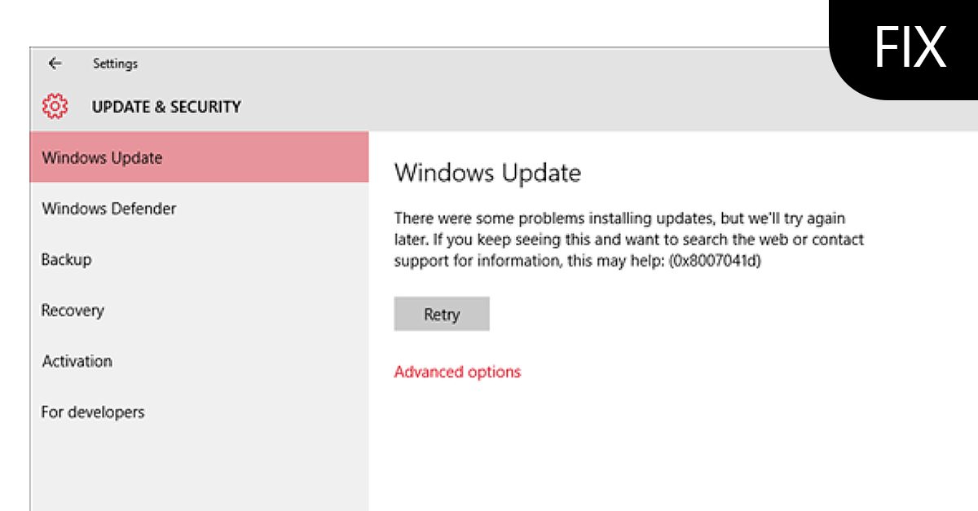Select Windows Update in the sidebar
Viewport: 978px width, 511px height.
(x=102, y=158)
